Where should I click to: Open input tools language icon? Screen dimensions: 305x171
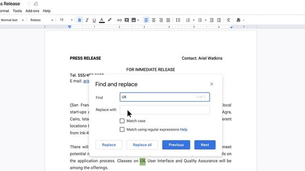pos(238,20)
